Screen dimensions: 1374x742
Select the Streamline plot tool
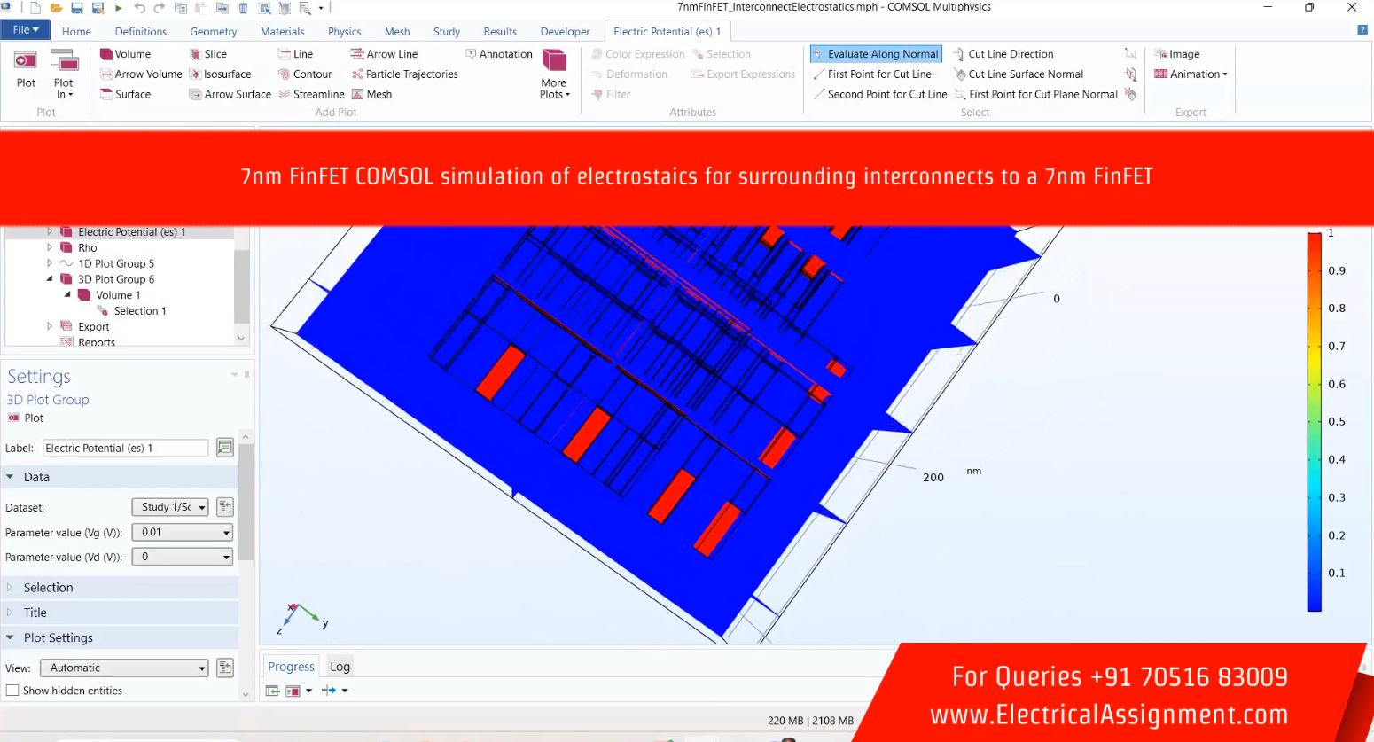click(311, 94)
